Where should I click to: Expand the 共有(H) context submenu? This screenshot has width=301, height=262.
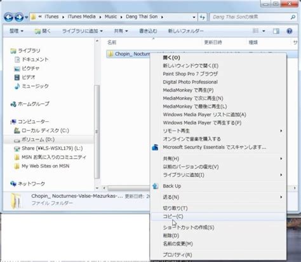click(x=218, y=159)
